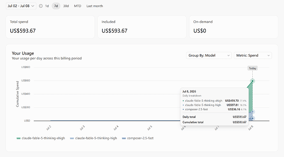Click the info icon beside the date range
This screenshot has height=157, width=284.
[x=41, y=6]
